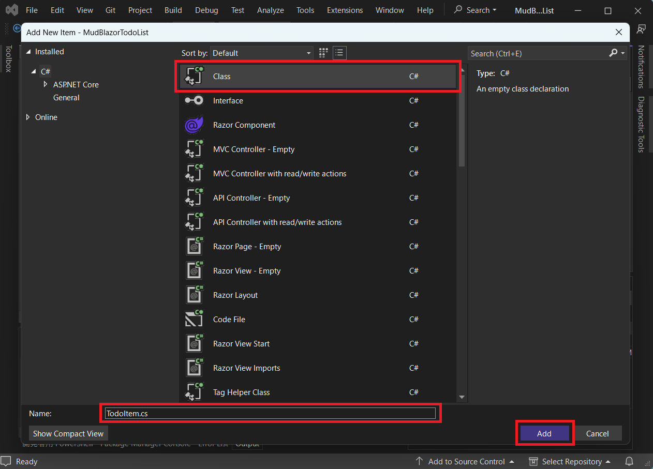Open the Sort by Default dropdown
This screenshot has height=469, width=653.
tap(262, 53)
